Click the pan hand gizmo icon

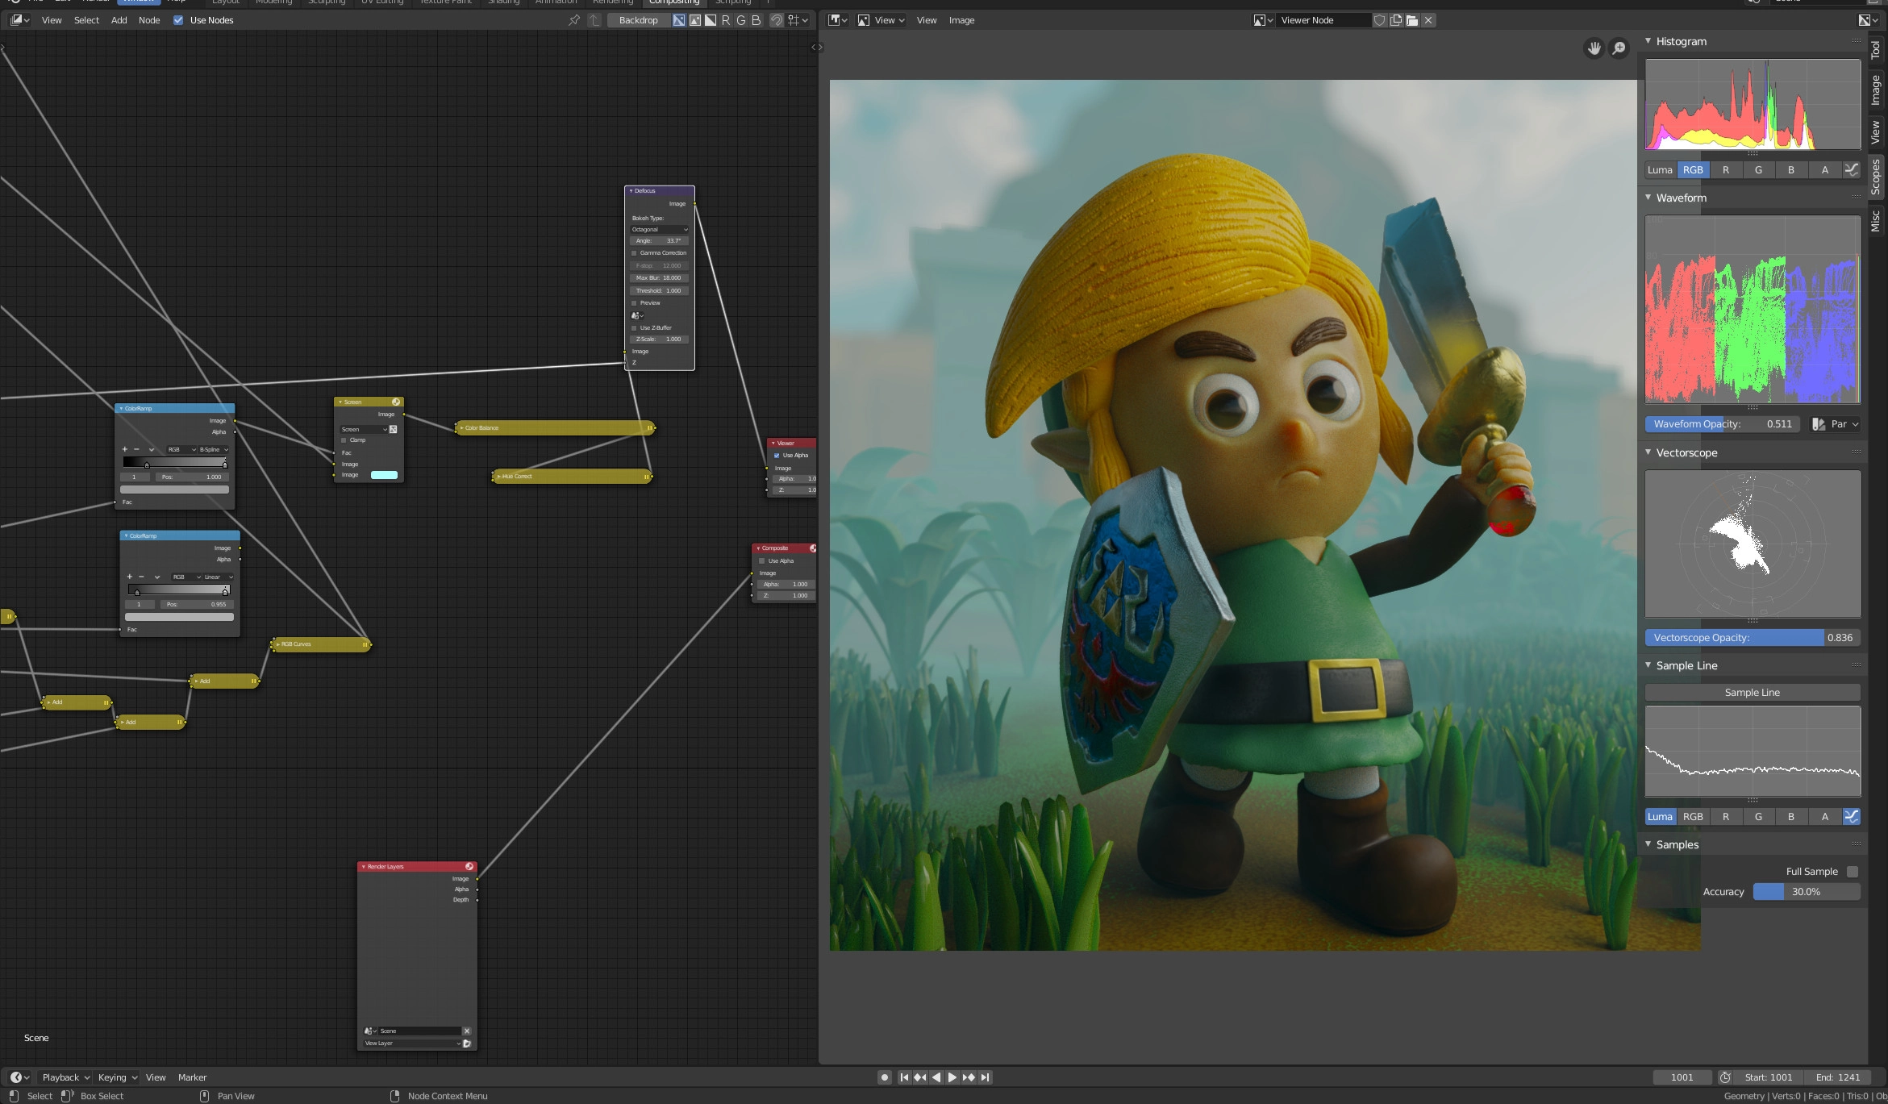pyautogui.click(x=1594, y=48)
